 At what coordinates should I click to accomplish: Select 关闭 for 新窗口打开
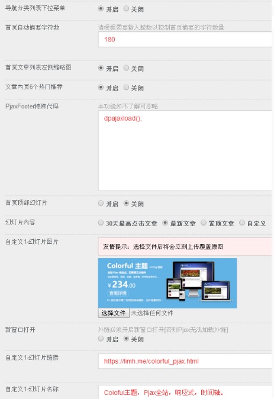coord(126,339)
